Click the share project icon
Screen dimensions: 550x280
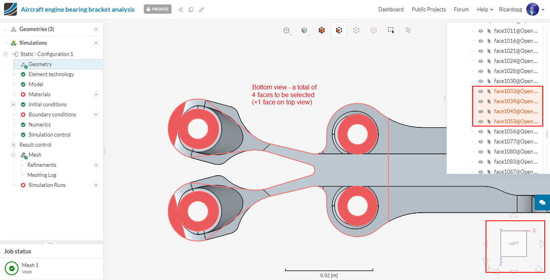pos(180,9)
